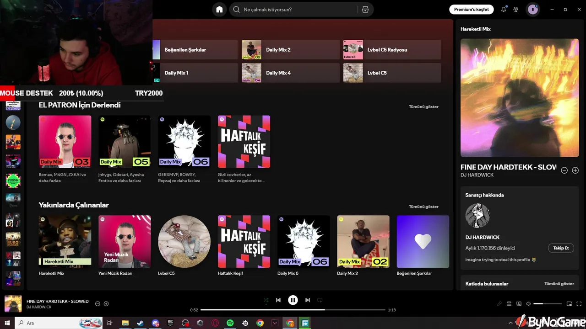Viewport: 586px width, 329px height.
Task: Open Epic Games Launcher from the taskbar
Action: point(170,323)
